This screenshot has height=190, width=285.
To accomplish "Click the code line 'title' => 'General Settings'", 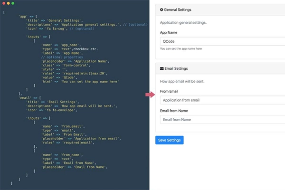I will point(54,20).
